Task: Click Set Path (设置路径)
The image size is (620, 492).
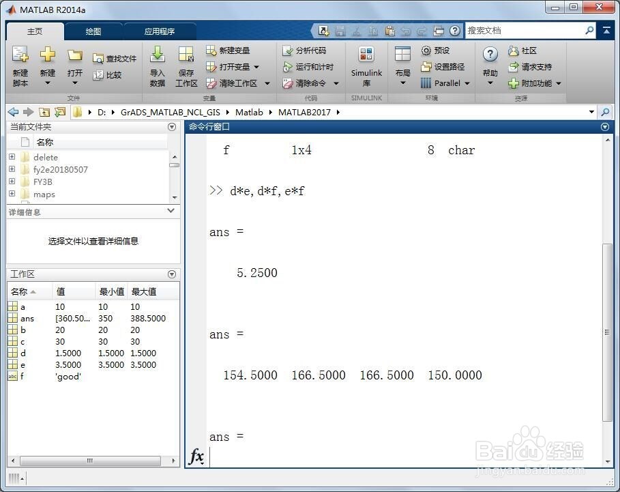Action: coord(443,67)
